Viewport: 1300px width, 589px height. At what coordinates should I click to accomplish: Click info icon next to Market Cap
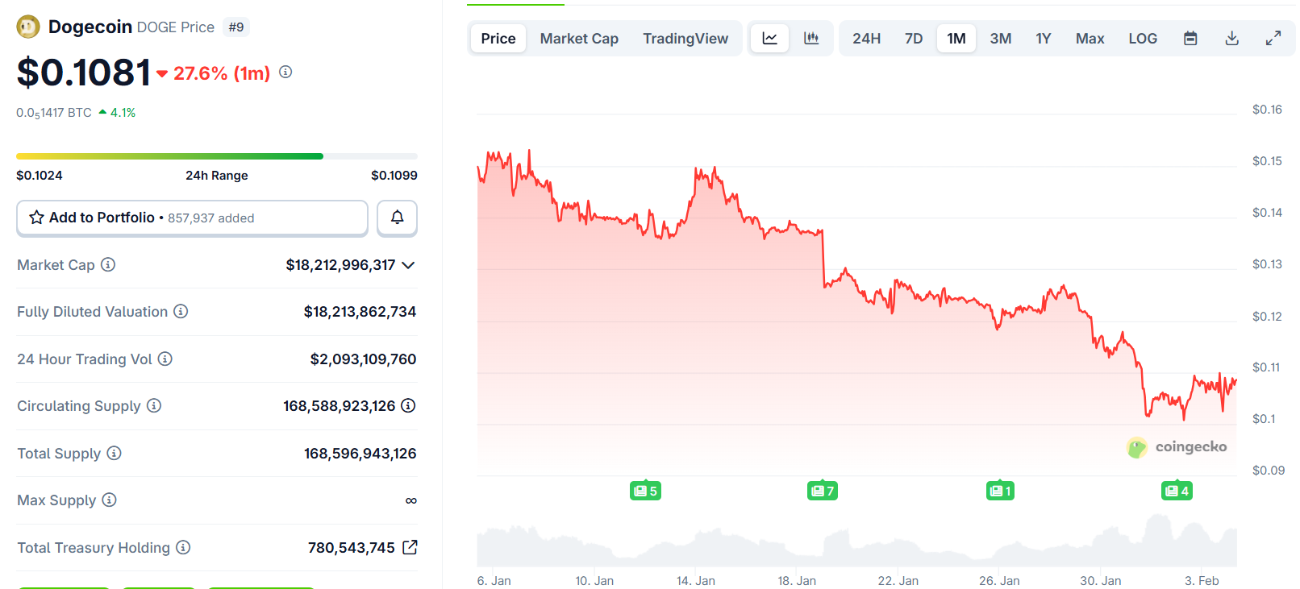pyautogui.click(x=108, y=264)
